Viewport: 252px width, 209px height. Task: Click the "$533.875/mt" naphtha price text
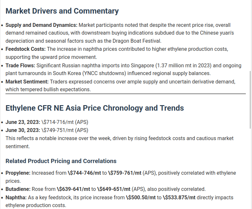[179, 197]
